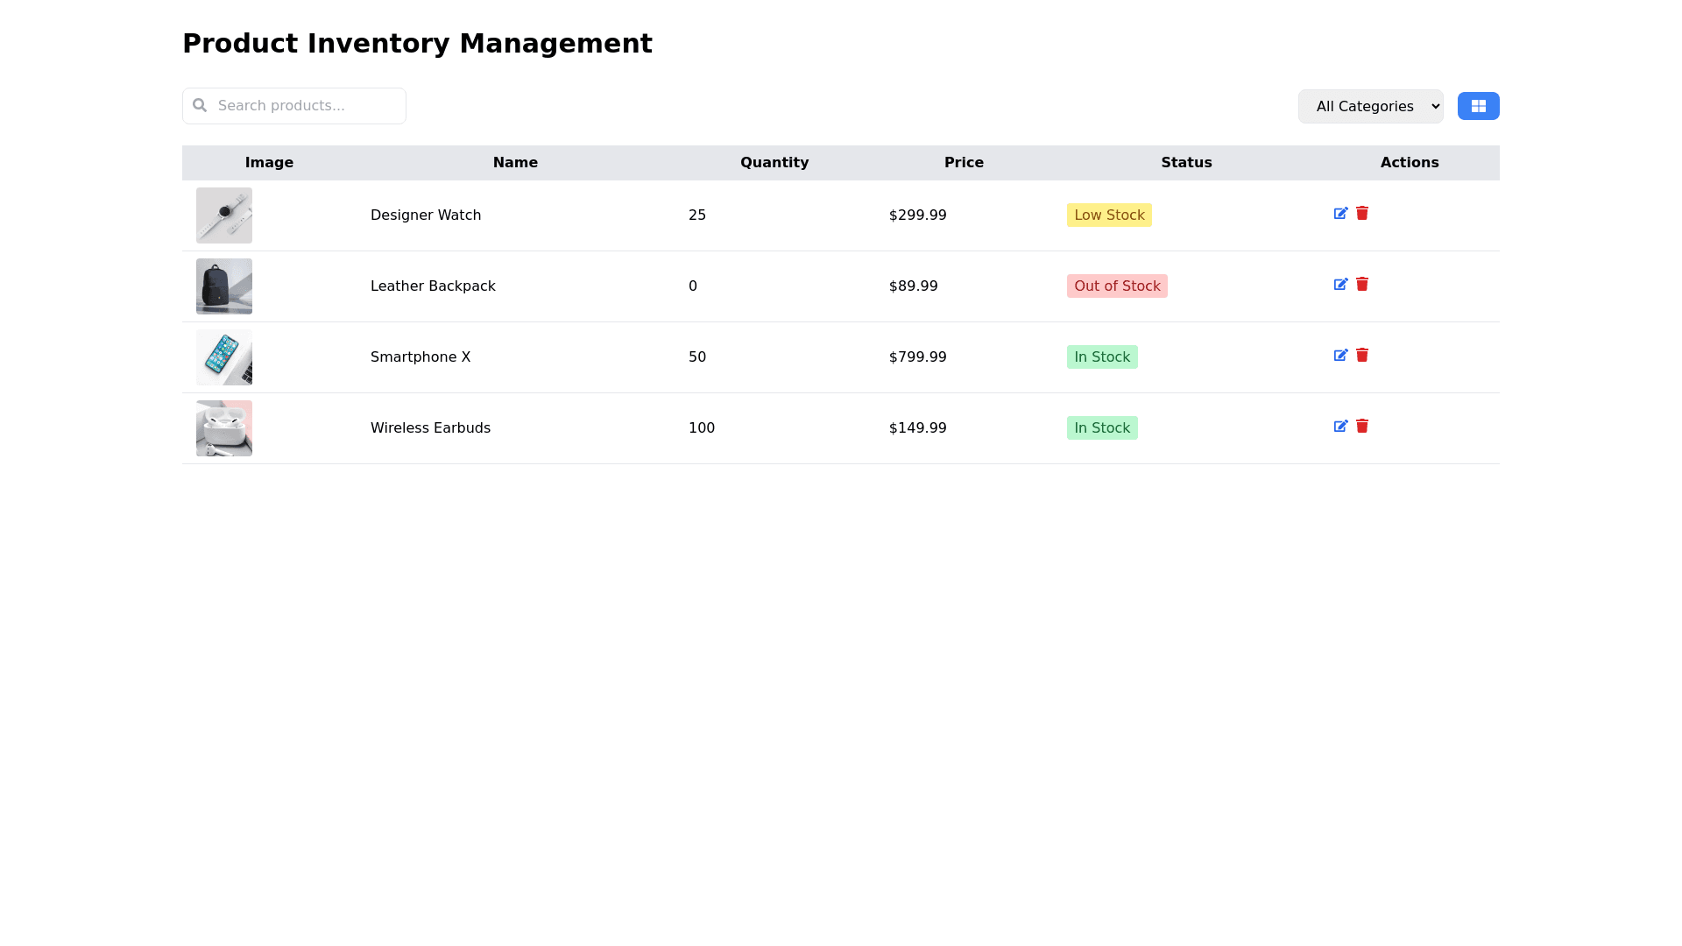Edit the Wireless Earbuds item
The width and height of the screenshot is (1682, 946).
click(1340, 427)
